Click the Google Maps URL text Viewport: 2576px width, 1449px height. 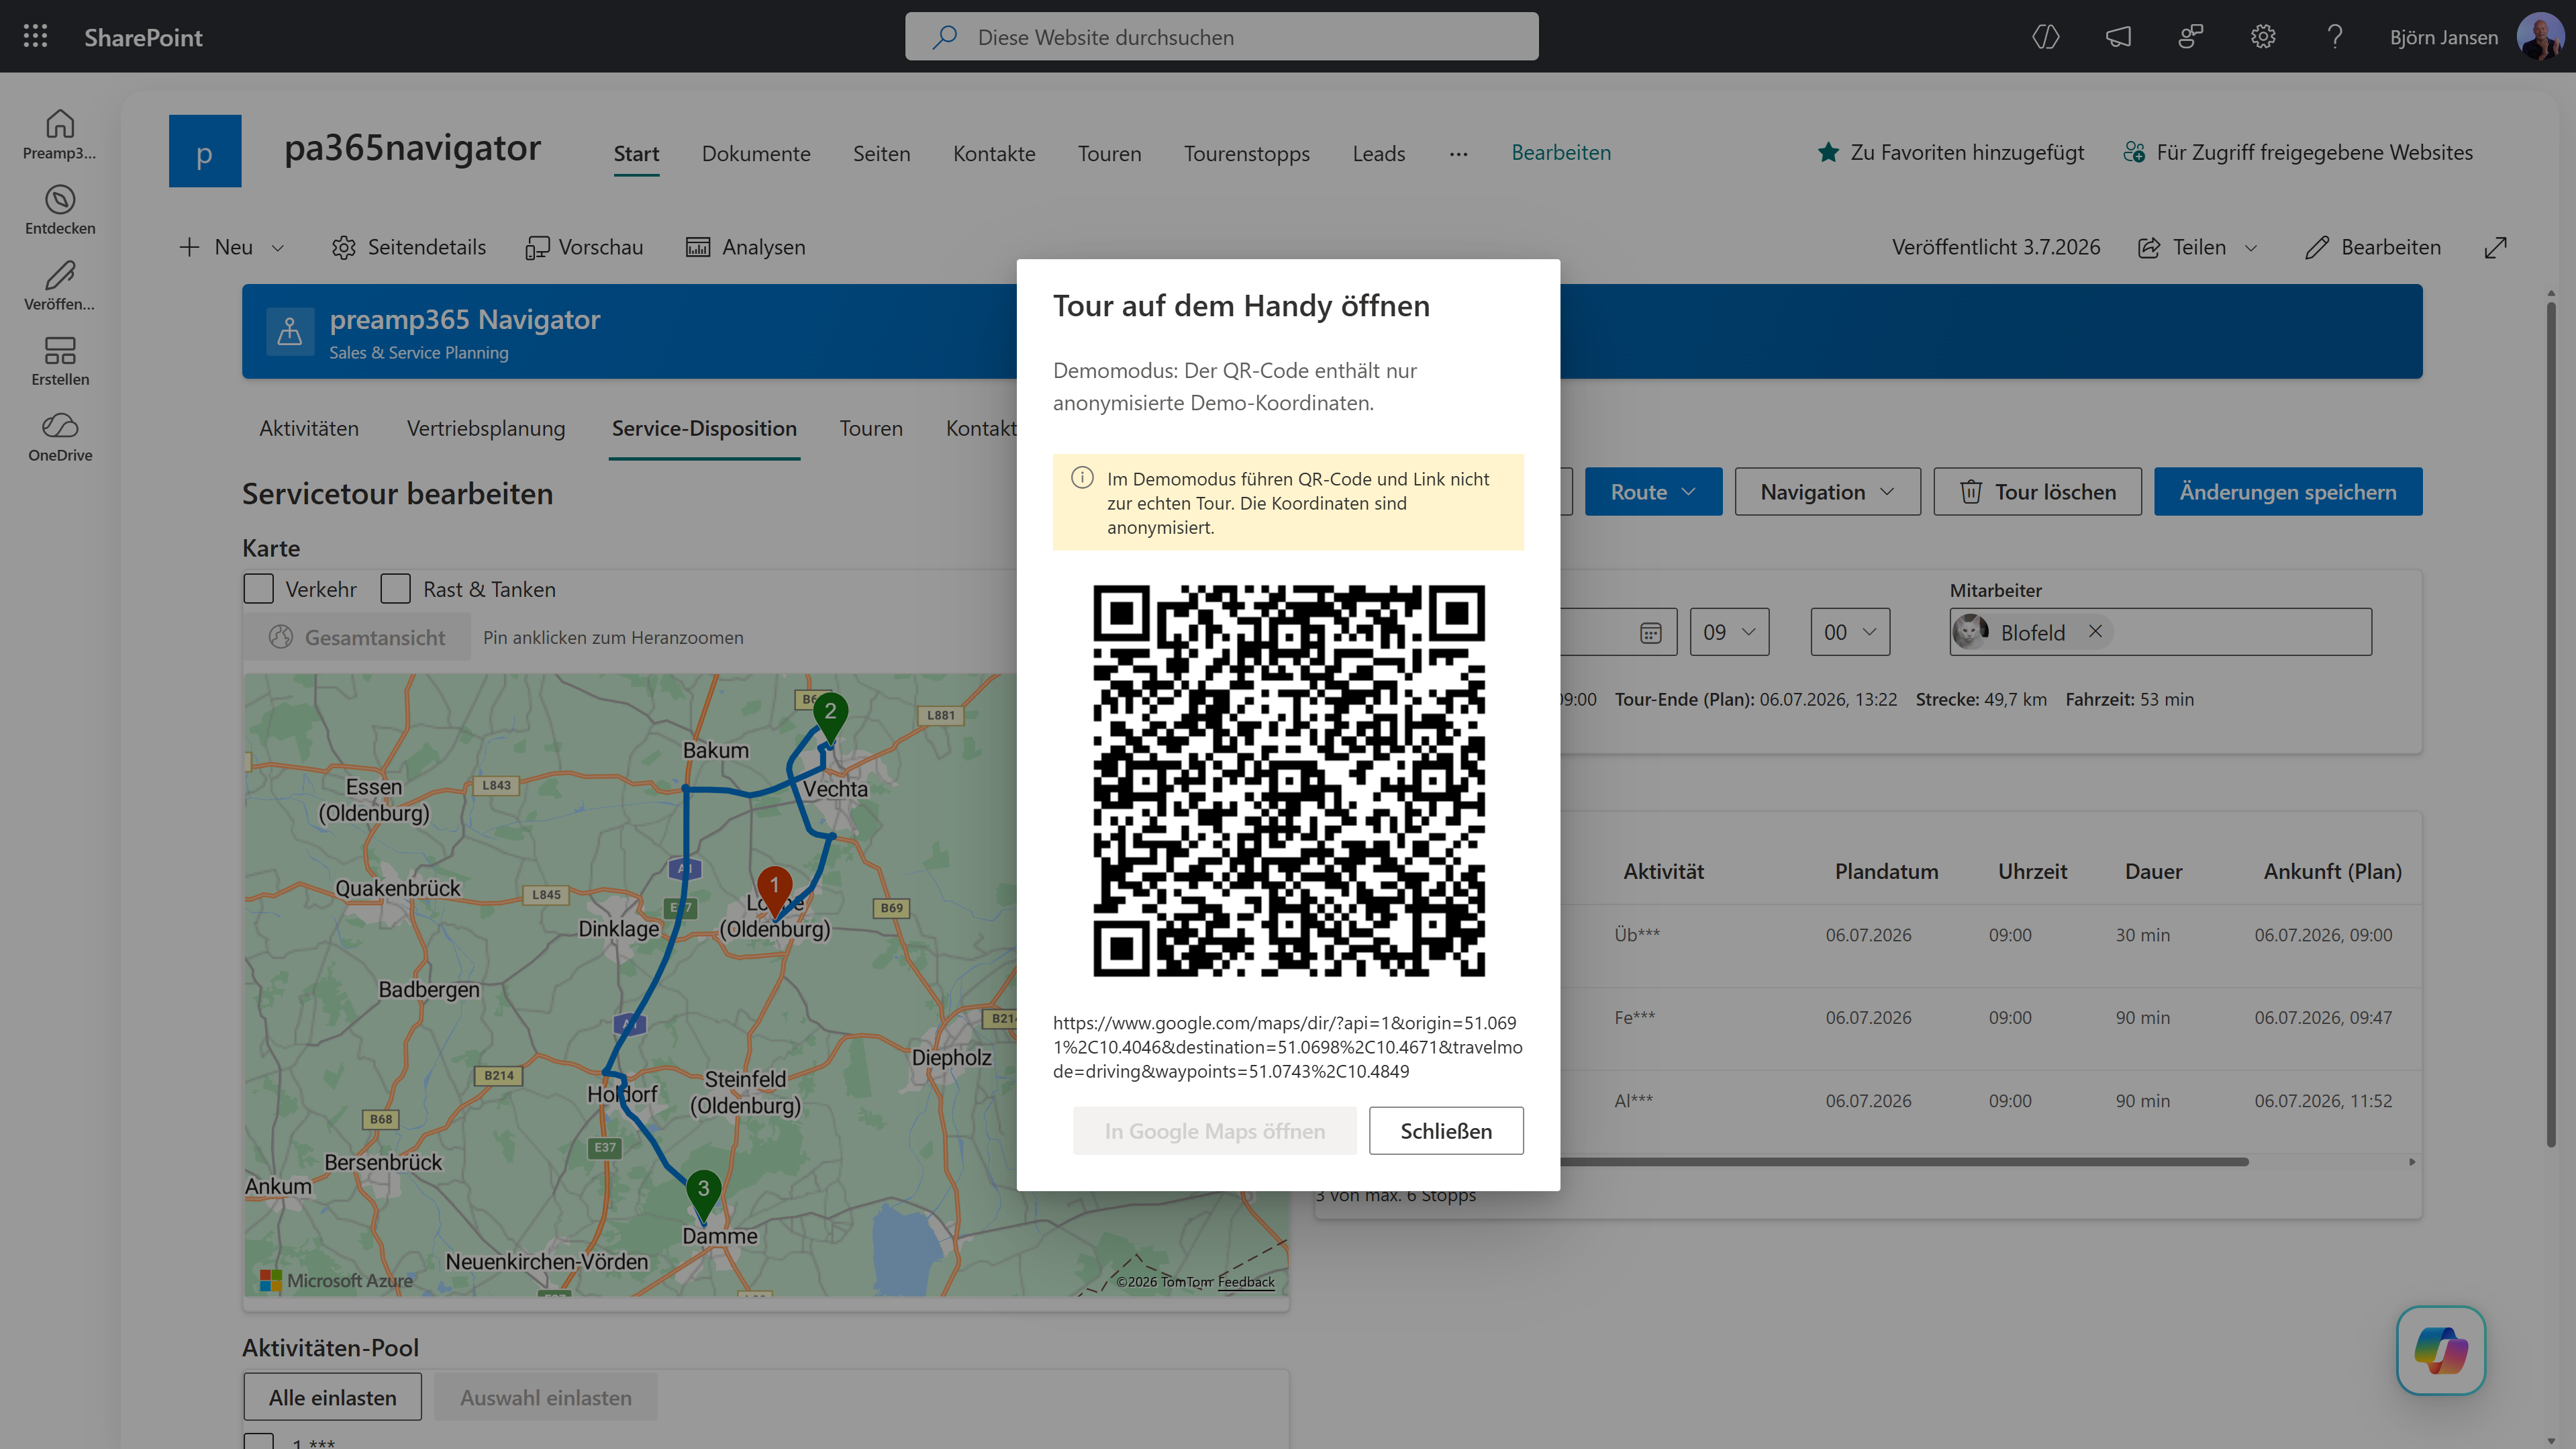click(x=1288, y=1047)
